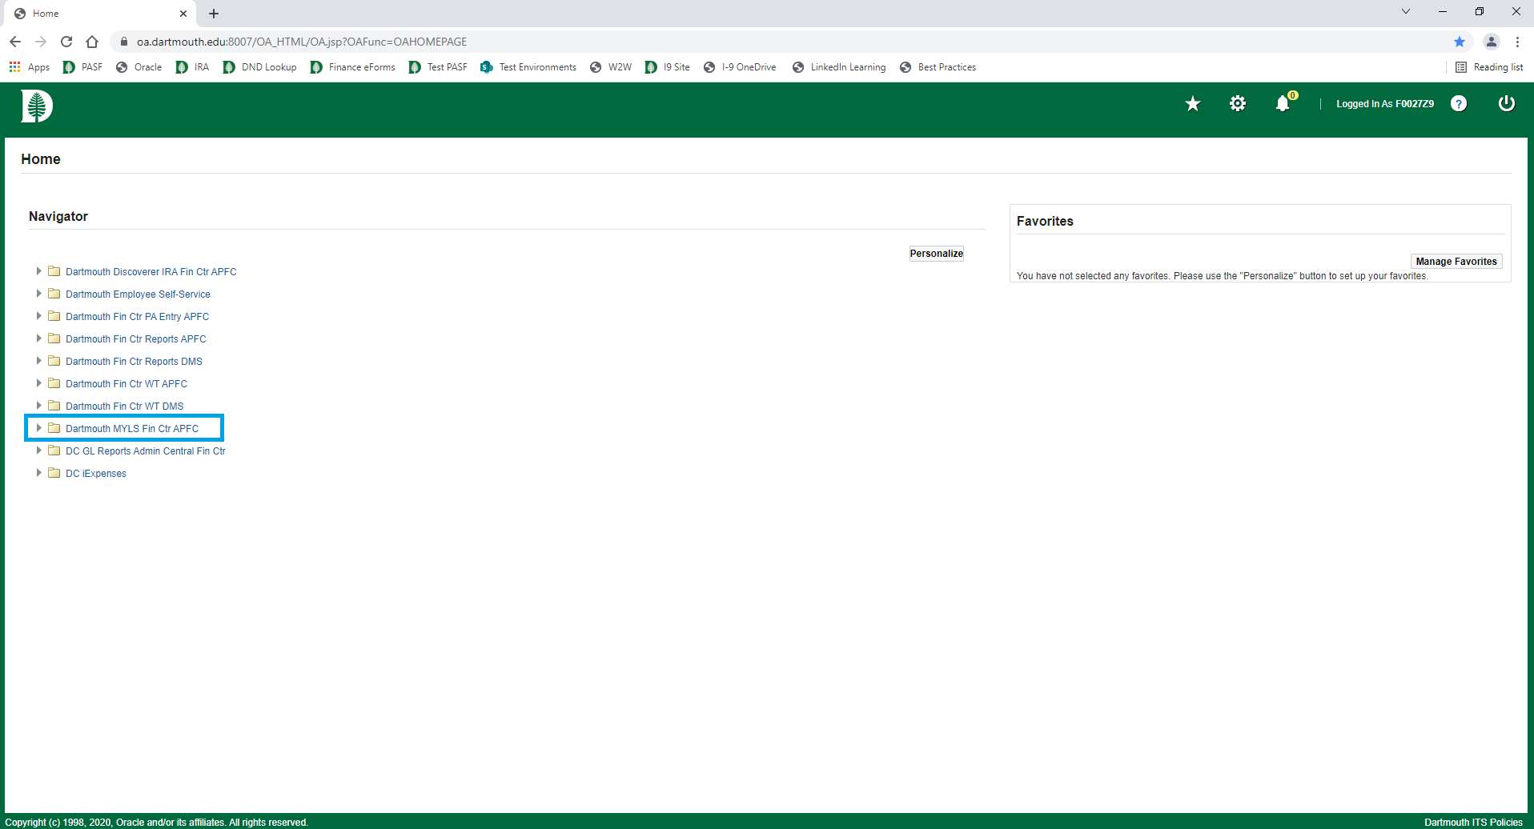Open the Chrome profile avatar icon

coord(1492,42)
